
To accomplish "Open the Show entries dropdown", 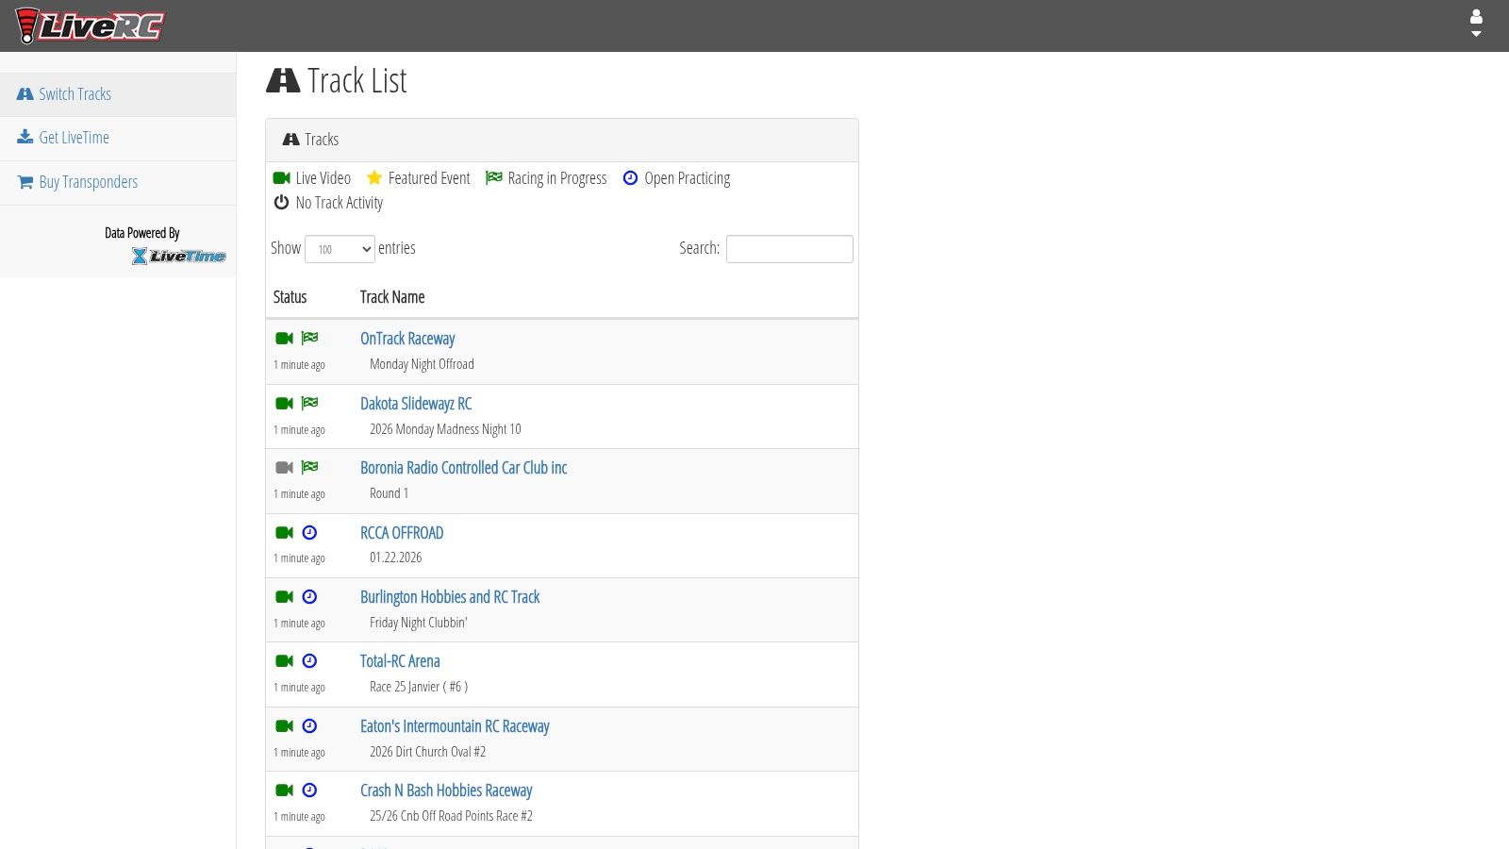I will (x=340, y=249).
